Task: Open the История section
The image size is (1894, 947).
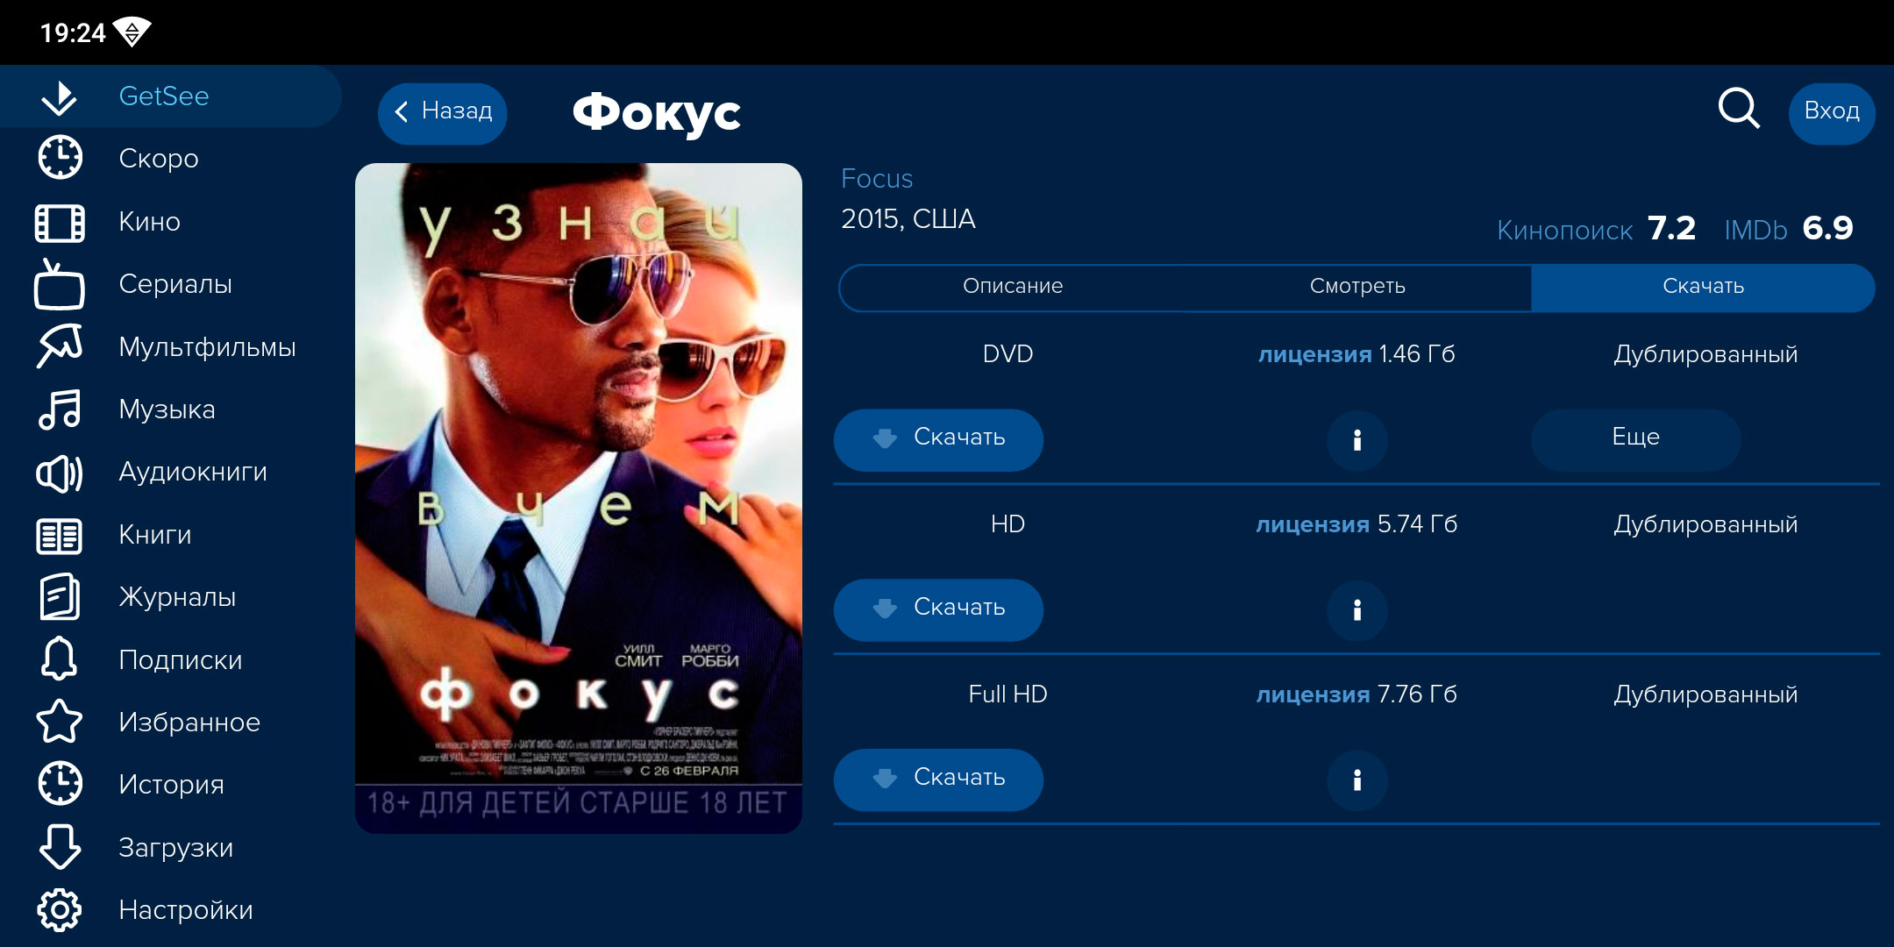Action: 171,785
